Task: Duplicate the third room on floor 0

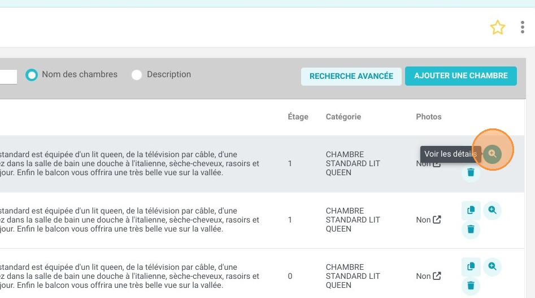Action: [471, 266]
